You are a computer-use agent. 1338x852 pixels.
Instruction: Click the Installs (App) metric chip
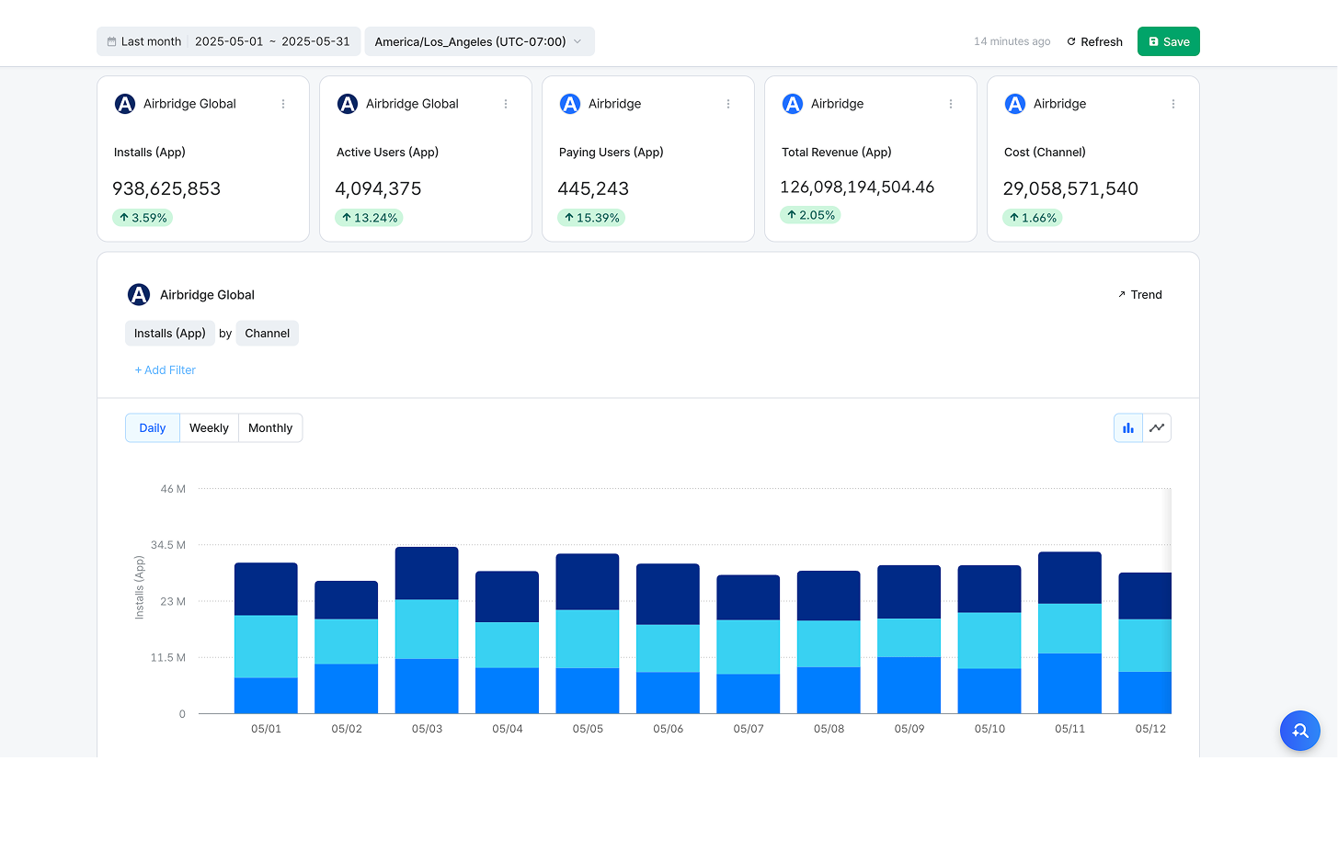[x=170, y=334]
